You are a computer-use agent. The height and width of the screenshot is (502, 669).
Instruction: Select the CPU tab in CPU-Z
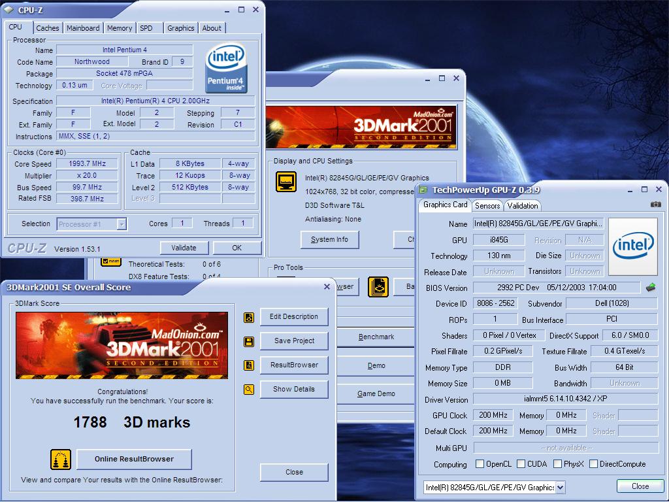point(17,27)
